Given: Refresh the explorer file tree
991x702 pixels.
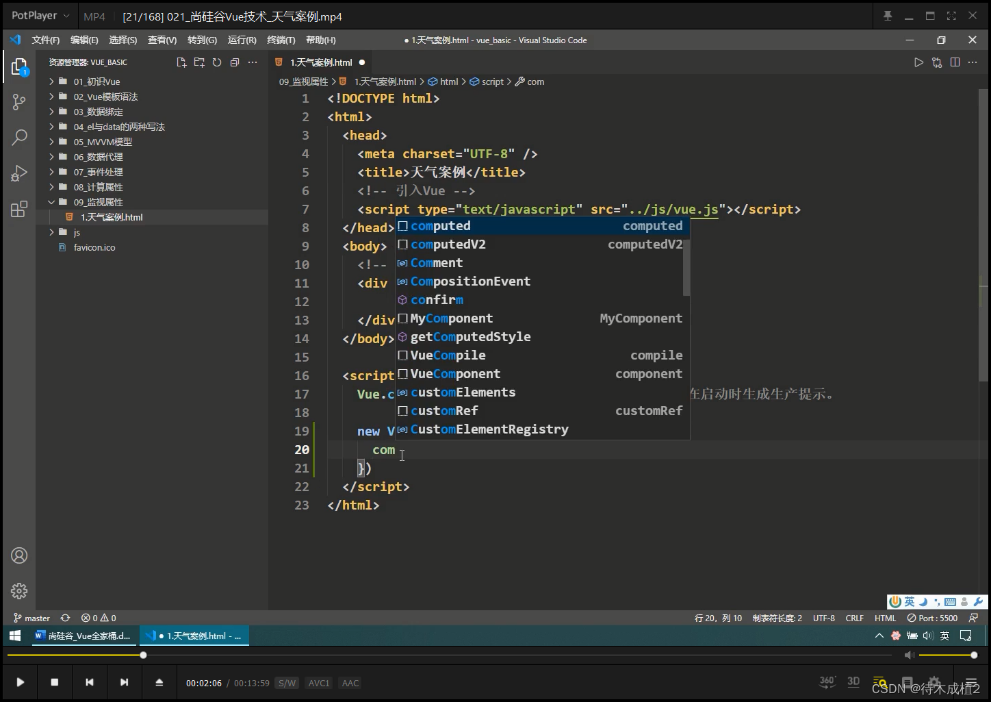Looking at the screenshot, I should pyautogui.click(x=217, y=62).
